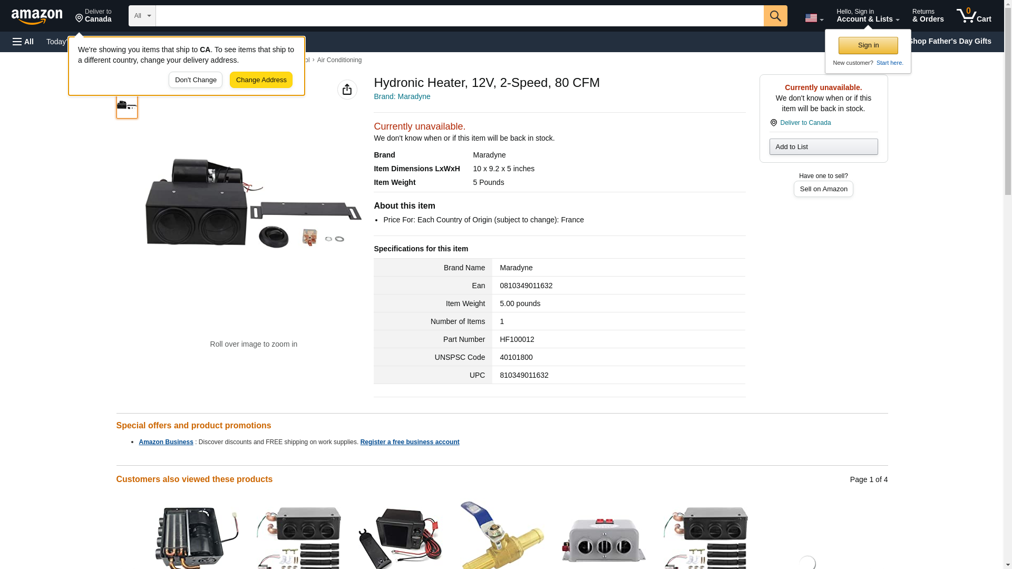Open the All hamburger menu
The height and width of the screenshot is (569, 1012).
[x=23, y=42]
